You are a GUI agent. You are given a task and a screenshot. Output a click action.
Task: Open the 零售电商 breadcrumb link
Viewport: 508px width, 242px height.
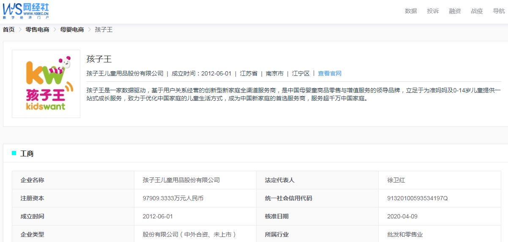pyautogui.click(x=37, y=30)
